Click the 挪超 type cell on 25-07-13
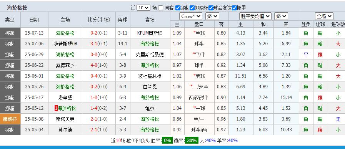 [10, 33]
